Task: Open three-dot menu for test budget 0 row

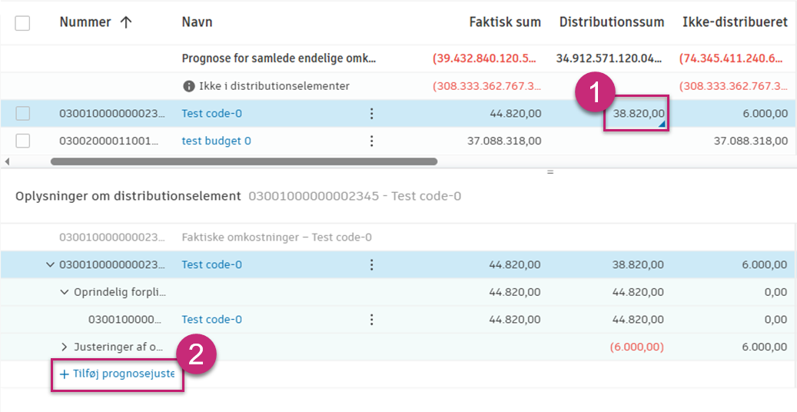Action: tap(371, 141)
